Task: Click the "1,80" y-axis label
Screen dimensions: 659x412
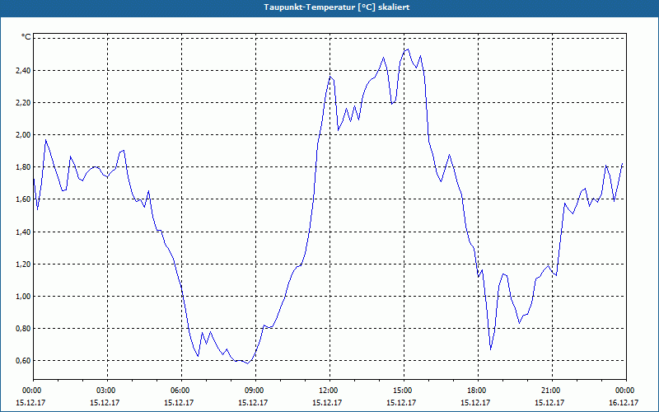Action: pos(23,167)
